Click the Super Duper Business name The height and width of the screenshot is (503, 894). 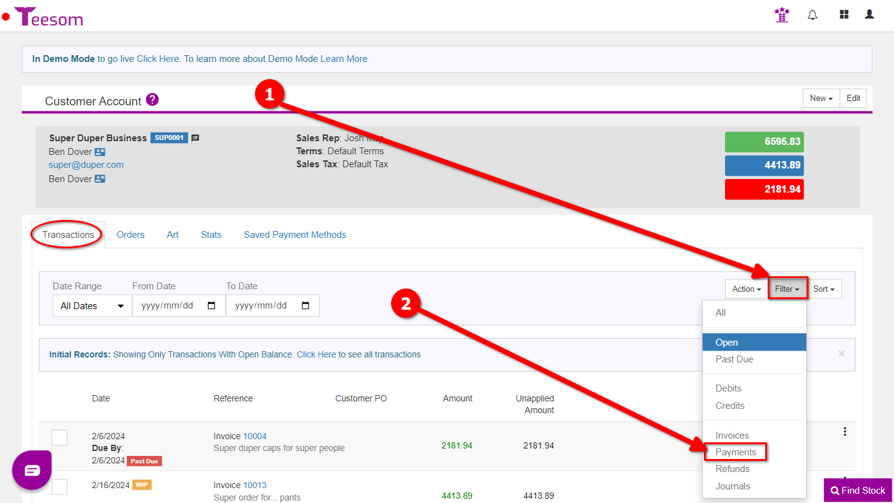[98, 138]
